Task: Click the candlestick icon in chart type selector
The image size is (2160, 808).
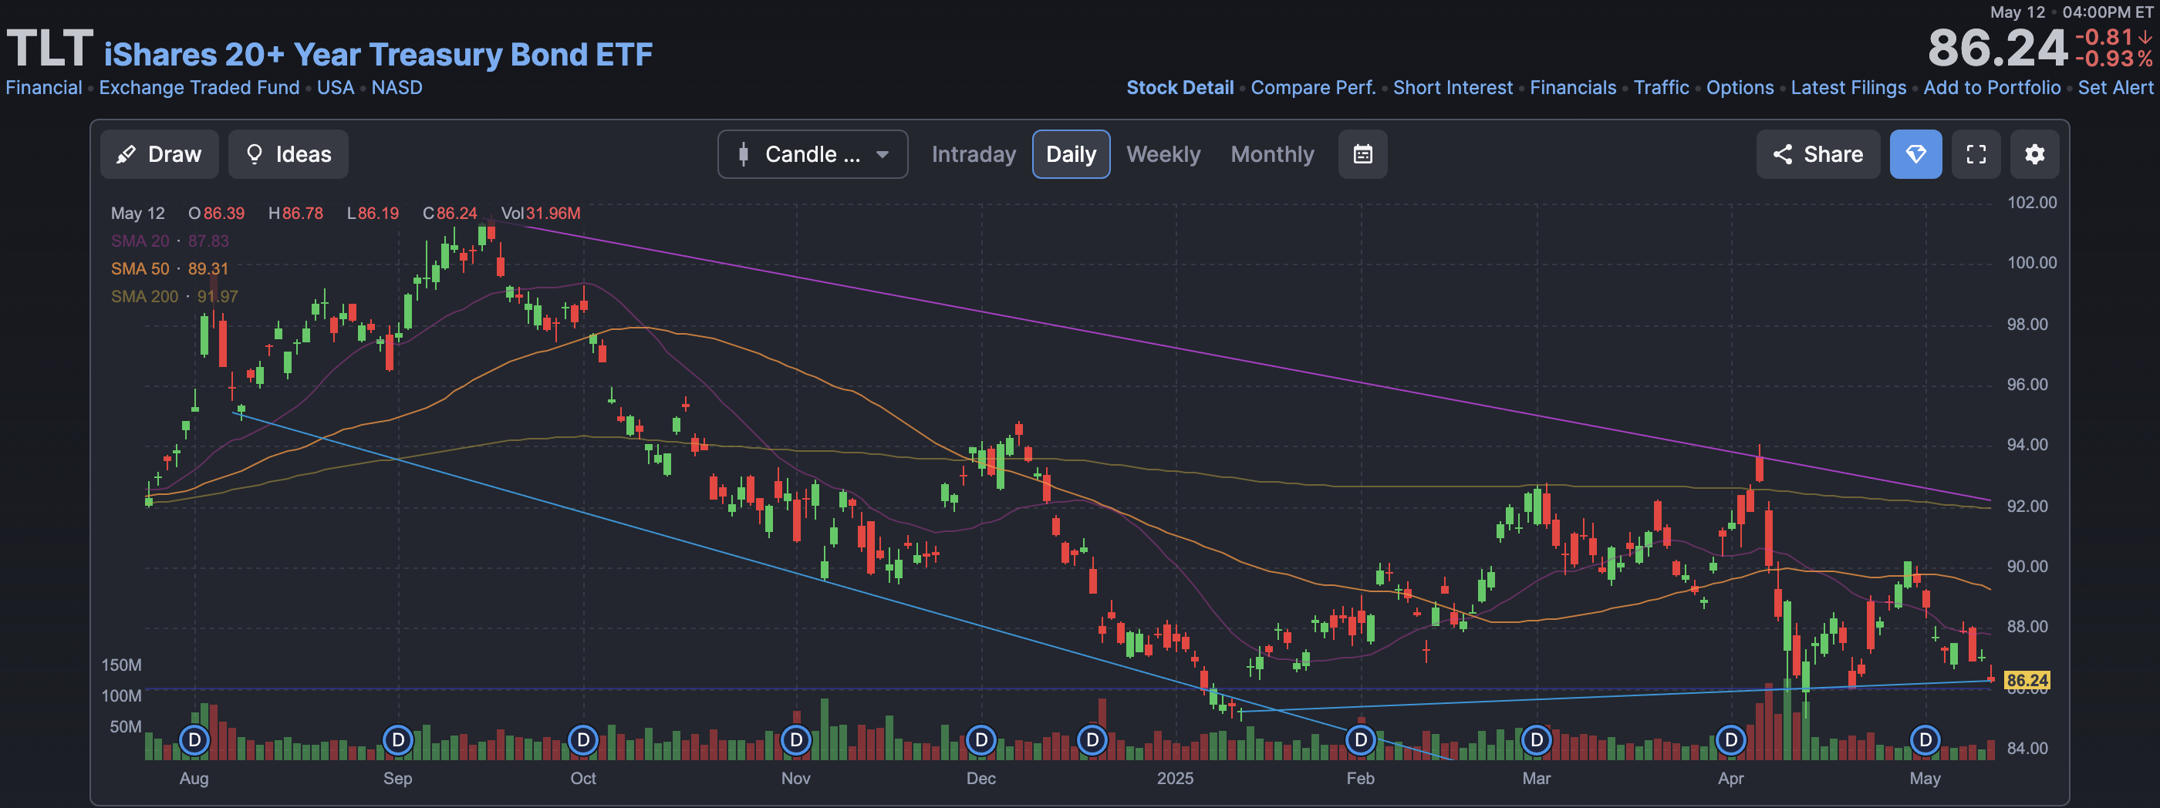Action: pos(743,154)
